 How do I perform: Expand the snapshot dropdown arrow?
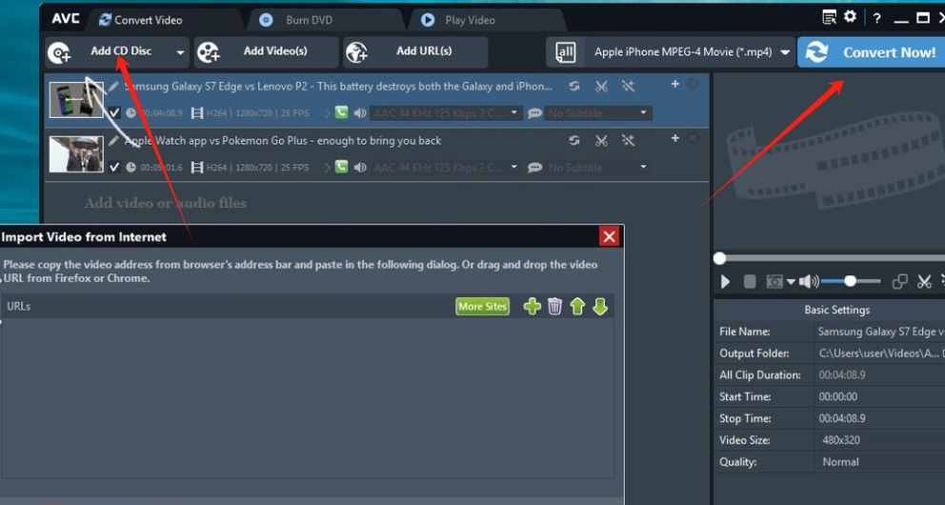(790, 282)
